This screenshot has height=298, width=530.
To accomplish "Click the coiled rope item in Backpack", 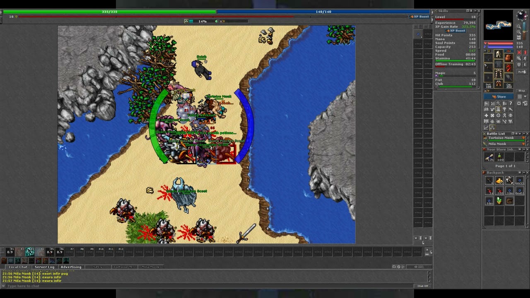I will point(509,201).
